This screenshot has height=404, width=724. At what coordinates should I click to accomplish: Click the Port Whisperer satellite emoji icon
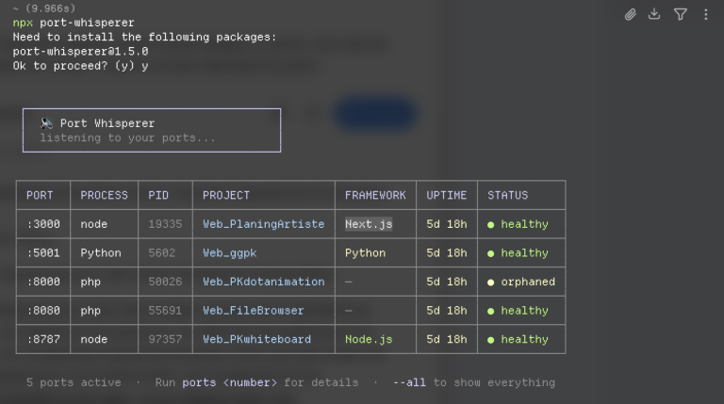tap(46, 123)
